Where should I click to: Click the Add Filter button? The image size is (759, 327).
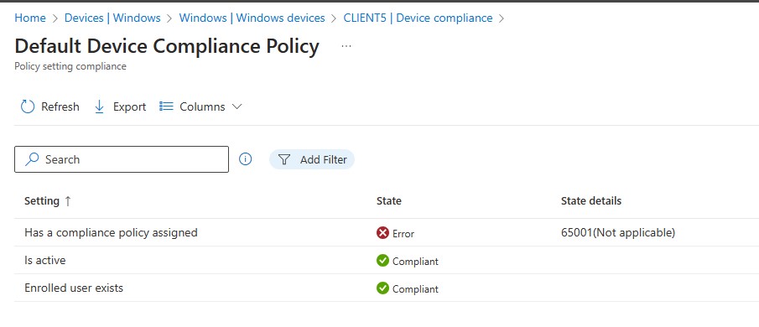(x=312, y=159)
